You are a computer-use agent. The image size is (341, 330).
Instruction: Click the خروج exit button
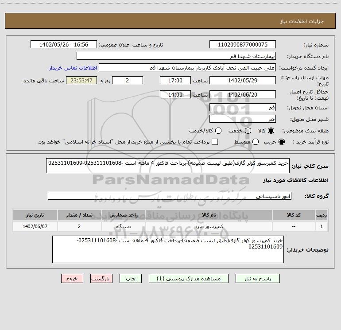pyautogui.click(x=72, y=279)
